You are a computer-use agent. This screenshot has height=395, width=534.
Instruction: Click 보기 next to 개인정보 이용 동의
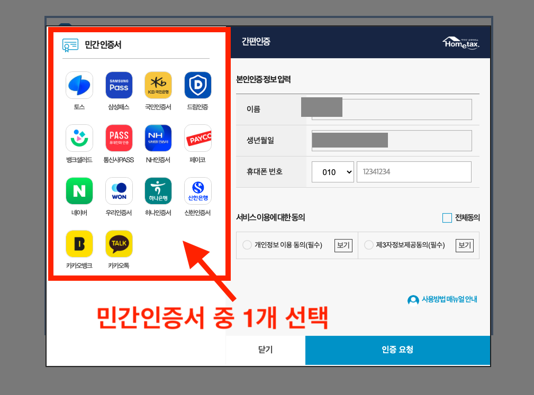pyautogui.click(x=343, y=245)
